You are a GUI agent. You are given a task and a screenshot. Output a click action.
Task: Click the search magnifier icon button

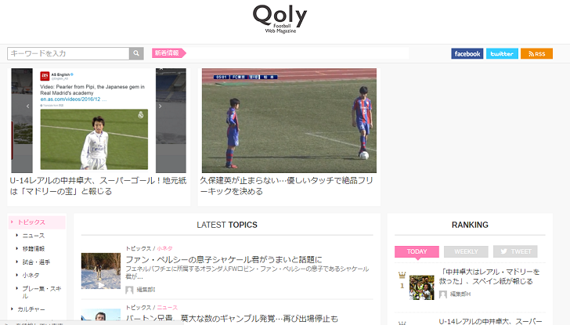136,53
